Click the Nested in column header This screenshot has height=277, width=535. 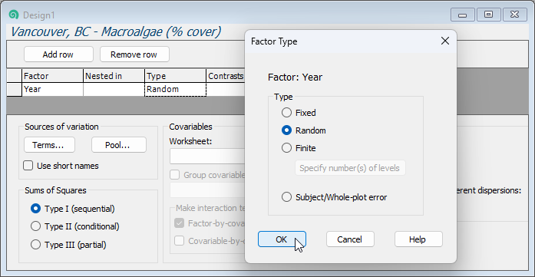coord(114,76)
